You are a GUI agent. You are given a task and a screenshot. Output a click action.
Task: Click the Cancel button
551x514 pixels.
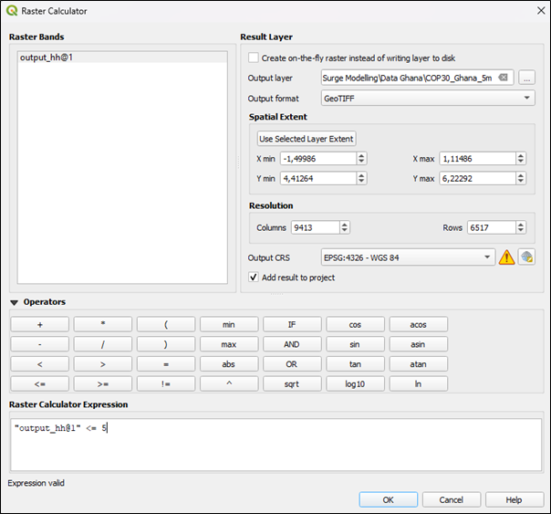(x=452, y=499)
